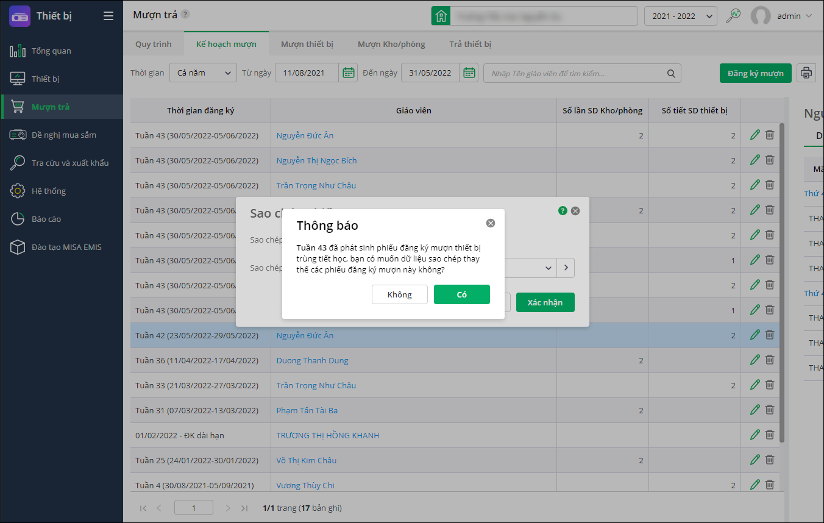The width and height of the screenshot is (824, 523).
Task: Open Báo cáo in the sidebar
Action: click(46, 219)
